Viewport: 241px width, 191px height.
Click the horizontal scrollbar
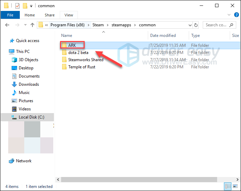click(x=137, y=179)
